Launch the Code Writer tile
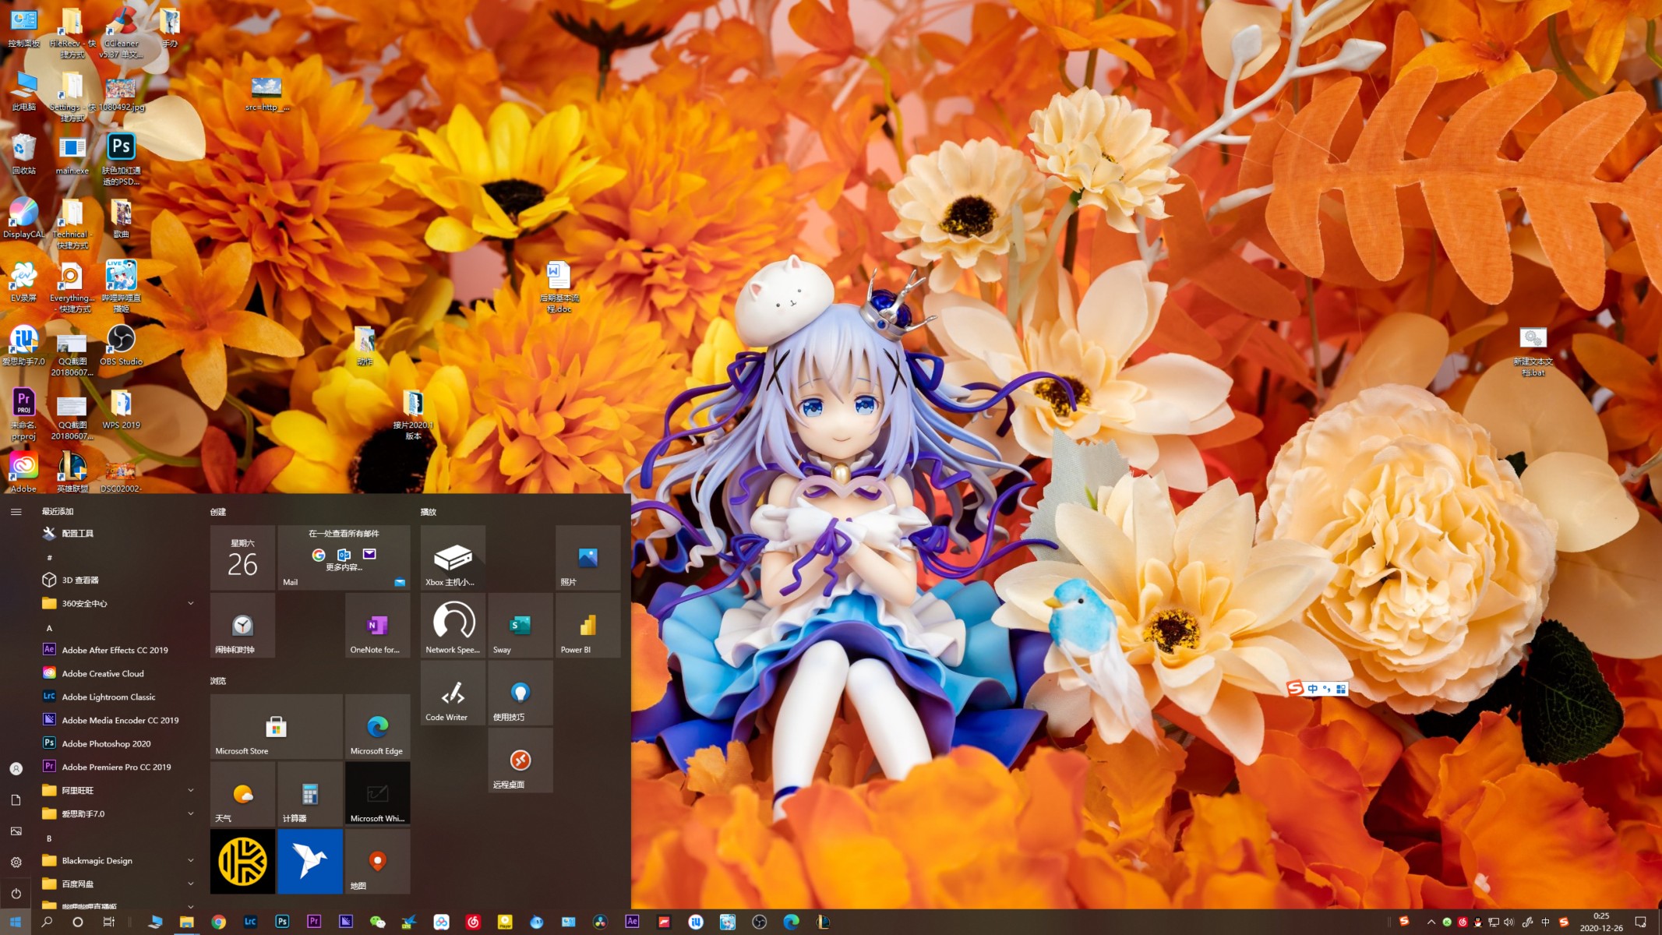 453,693
